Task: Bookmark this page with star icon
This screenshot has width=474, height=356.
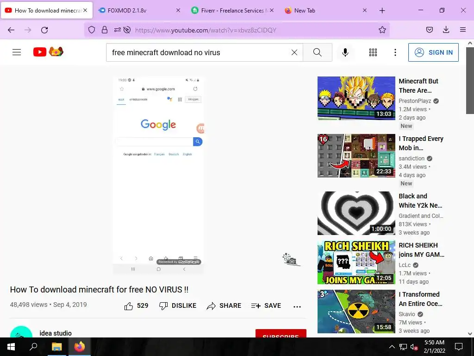Action: [382, 30]
